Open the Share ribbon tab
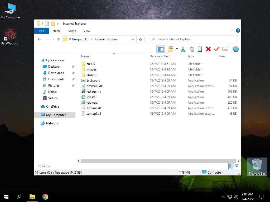This screenshot has height=202, width=270. tap(72, 31)
